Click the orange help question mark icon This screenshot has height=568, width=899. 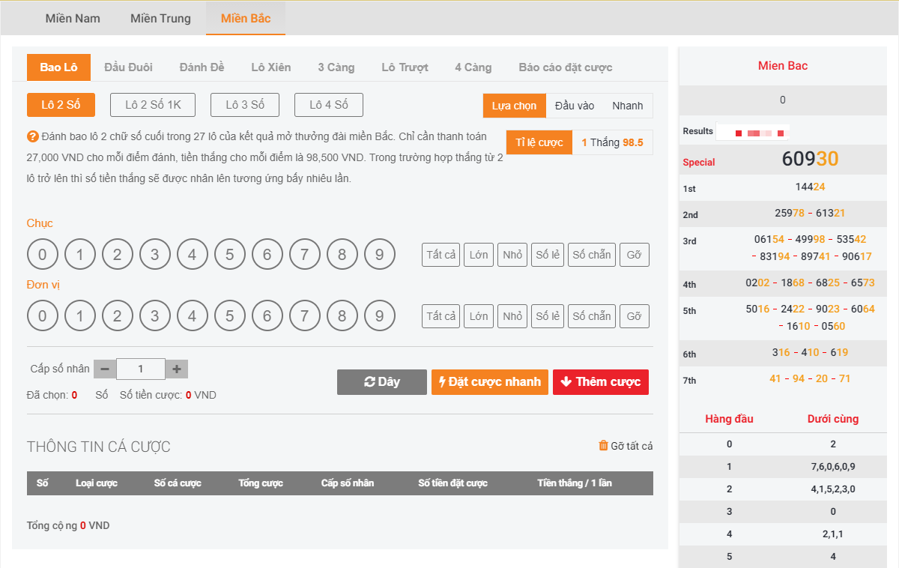coord(33,137)
